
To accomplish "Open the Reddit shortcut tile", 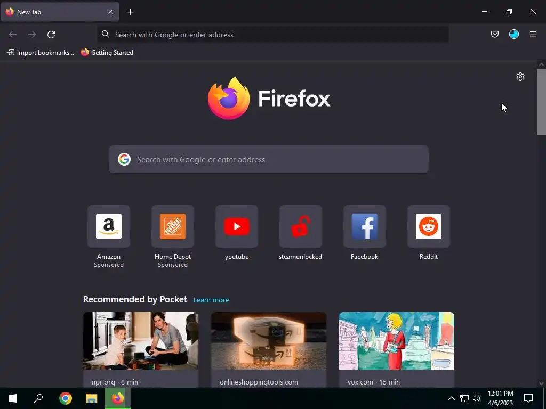I will pyautogui.click(x=429, y=226).
